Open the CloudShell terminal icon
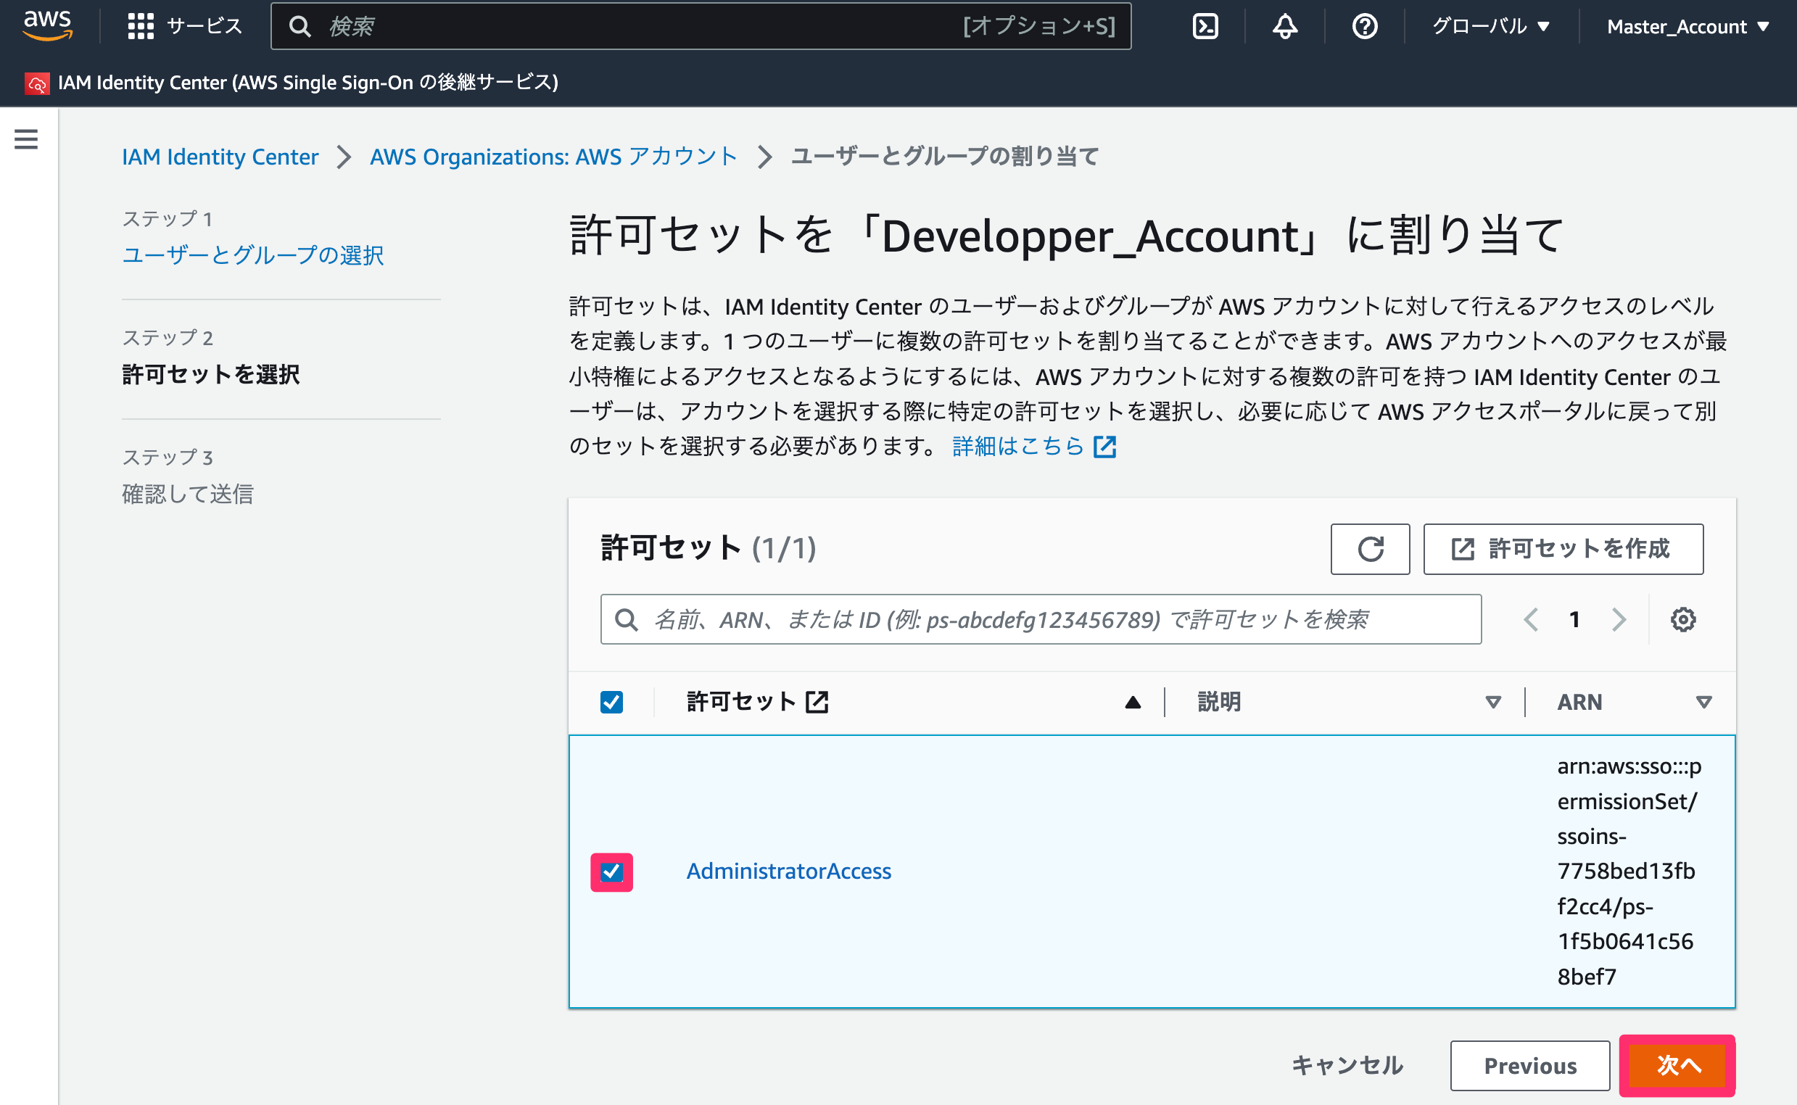 click(1205, 26)
